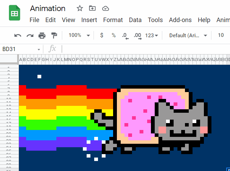This screenshot has height=171, width=230.
Task: Open the Tools menu
Action: [155, 20]
